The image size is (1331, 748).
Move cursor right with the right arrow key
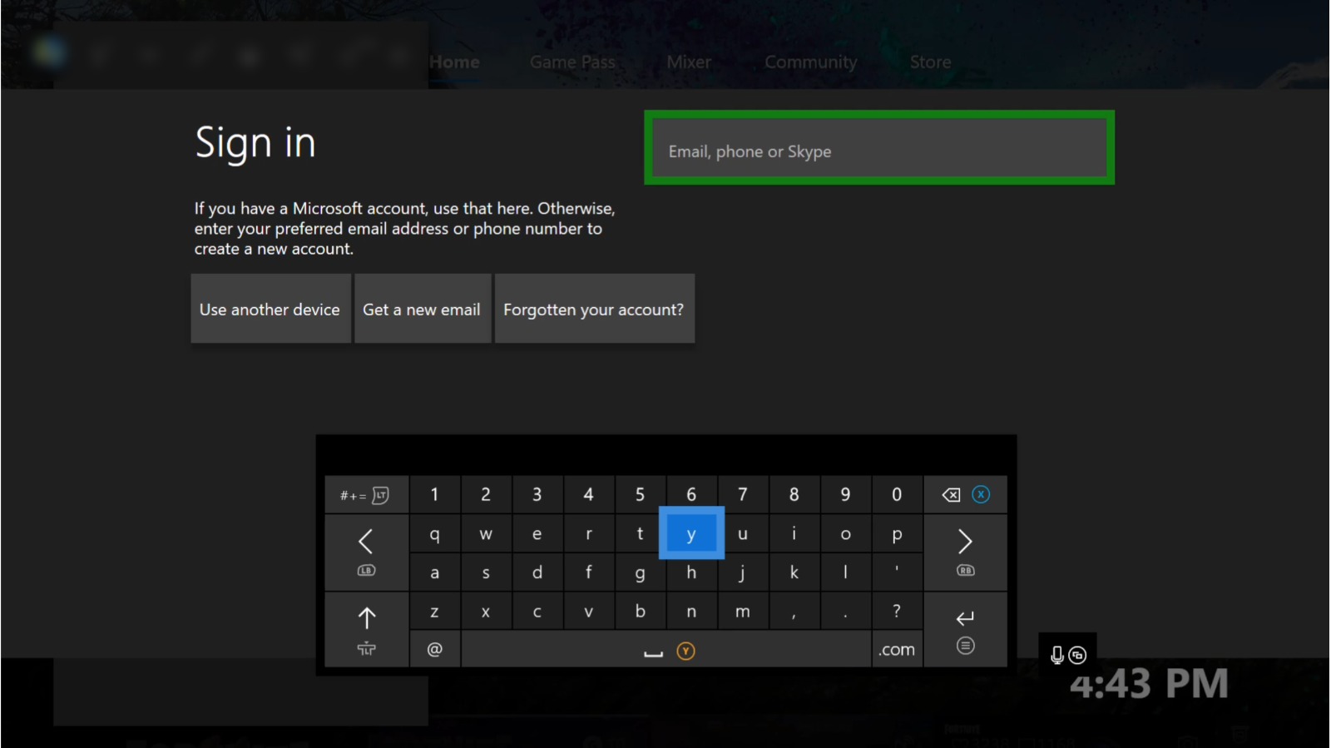965,552
